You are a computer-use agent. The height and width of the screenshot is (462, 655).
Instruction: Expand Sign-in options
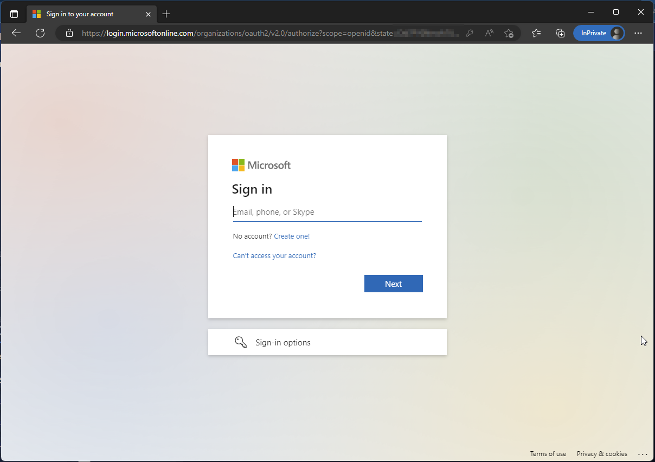(327, 342)
